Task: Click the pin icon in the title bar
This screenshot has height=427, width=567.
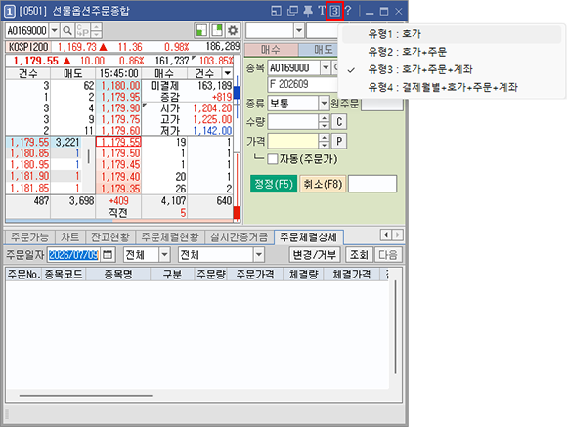Action: pyautogui.click(x=308, y=11)
